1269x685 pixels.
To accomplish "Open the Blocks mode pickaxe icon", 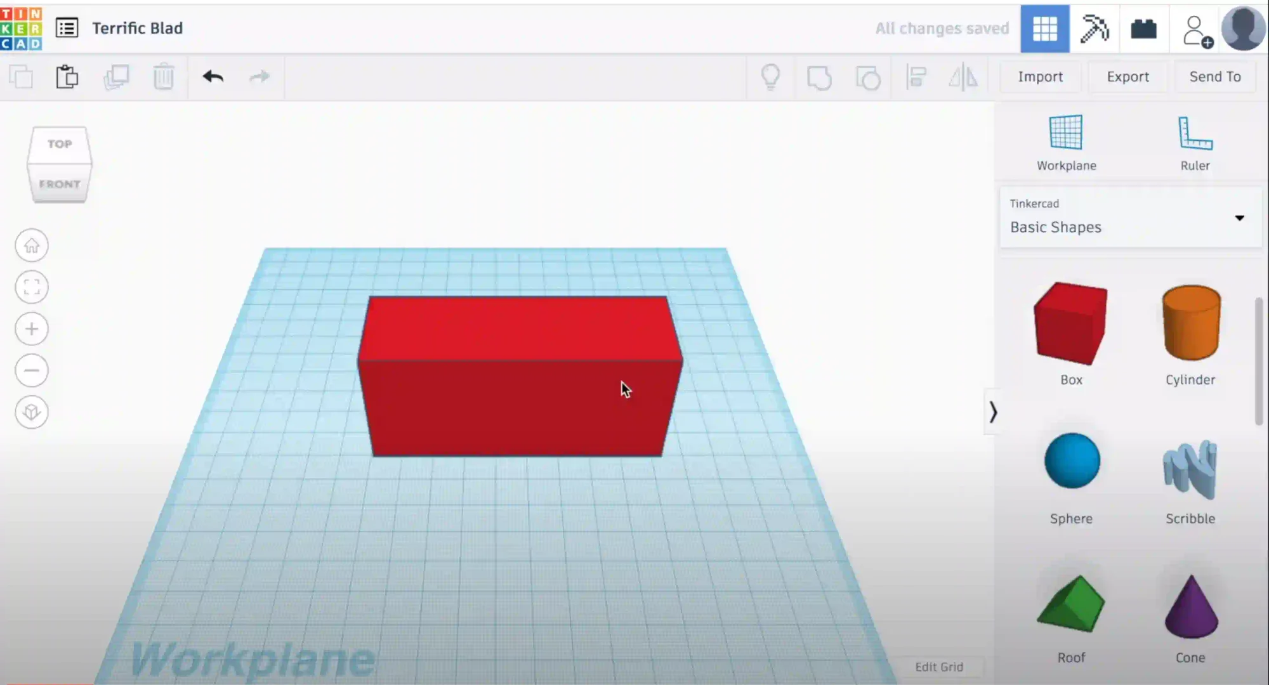I will (x=1094, y=29).
